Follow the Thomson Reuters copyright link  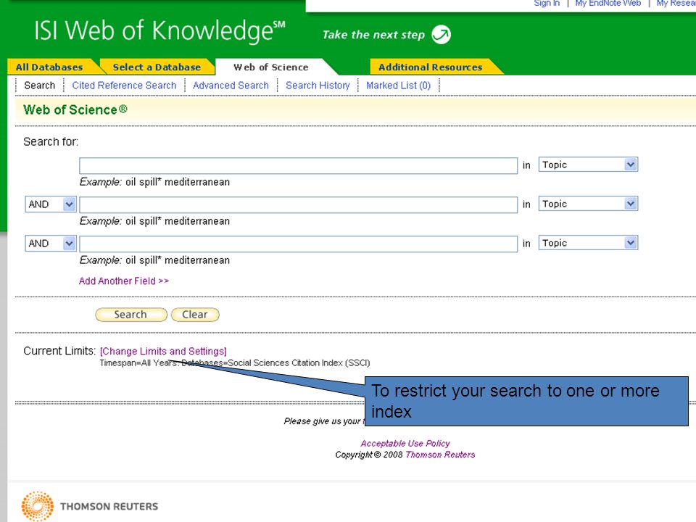click(x=440, y=455)
